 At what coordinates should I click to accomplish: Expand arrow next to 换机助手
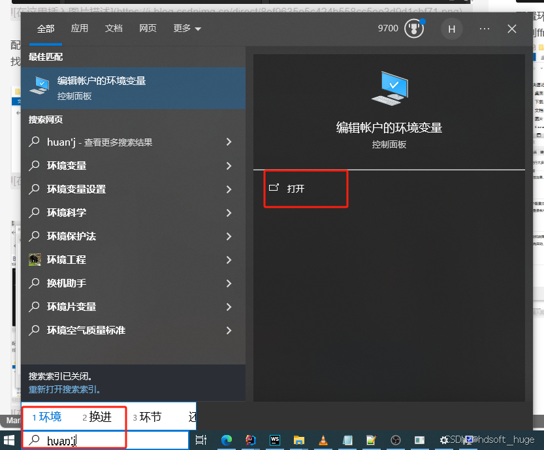(229, 283)
